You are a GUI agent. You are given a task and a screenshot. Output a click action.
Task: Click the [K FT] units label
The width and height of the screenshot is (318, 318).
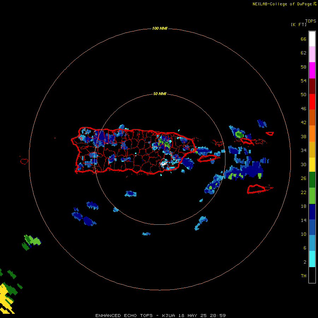299,24
